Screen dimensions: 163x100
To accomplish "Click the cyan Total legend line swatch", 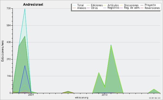I will 74,5.
